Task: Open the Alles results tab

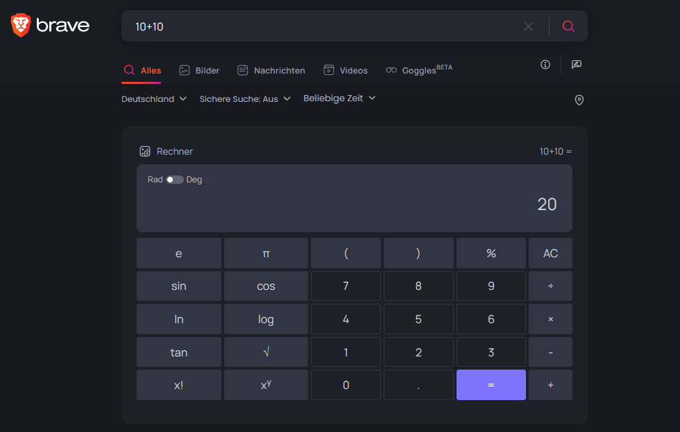Action: [142, 70]
